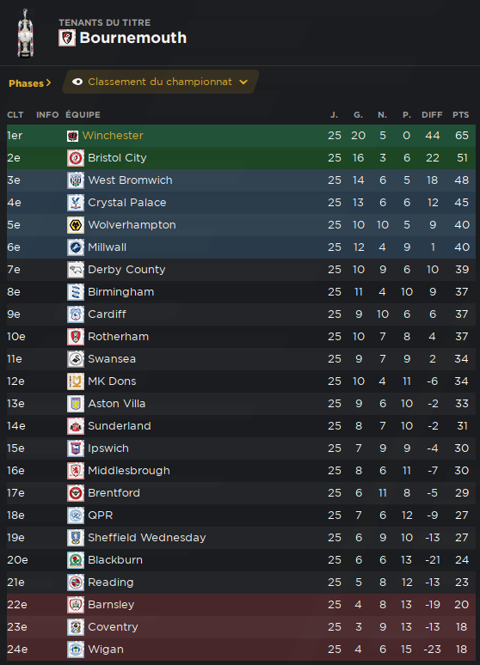Image resolution: width=480 pixels, height=665 pixels.
Task: Open the Sheffield Wednesday team link
Action: click(146, 538)
